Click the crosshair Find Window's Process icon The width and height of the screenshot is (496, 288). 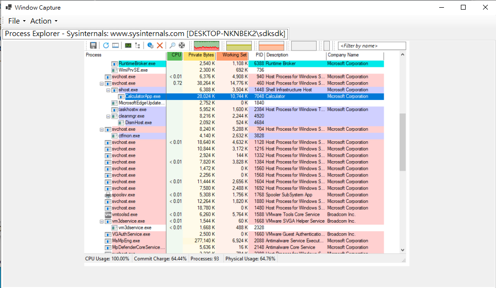click(x=182, y=46)
